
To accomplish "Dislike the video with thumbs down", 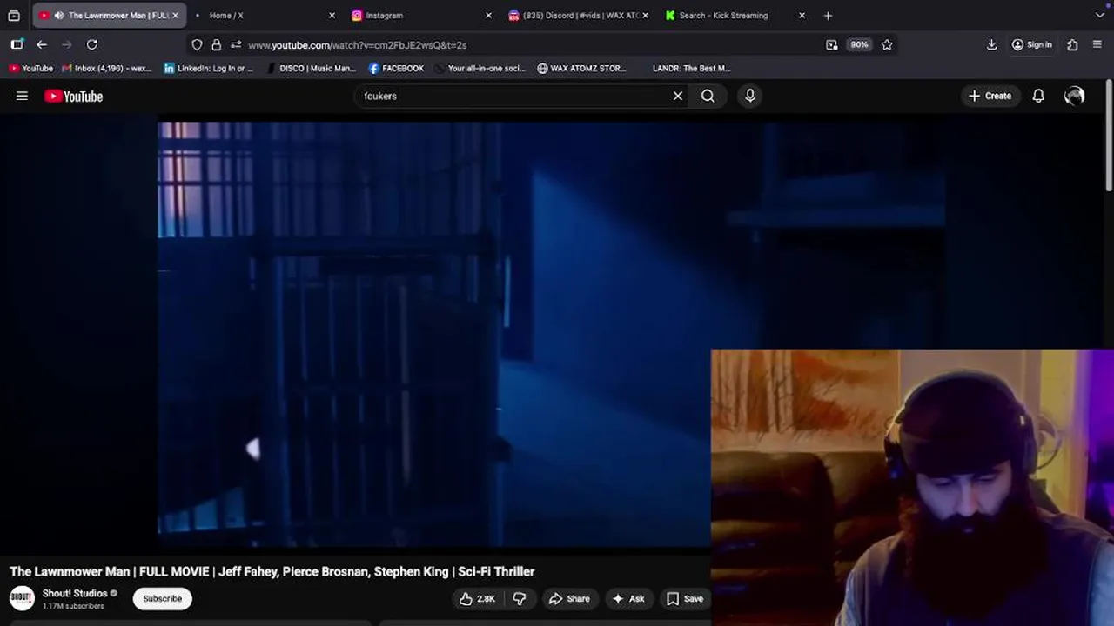I will [x=520, y=598].
